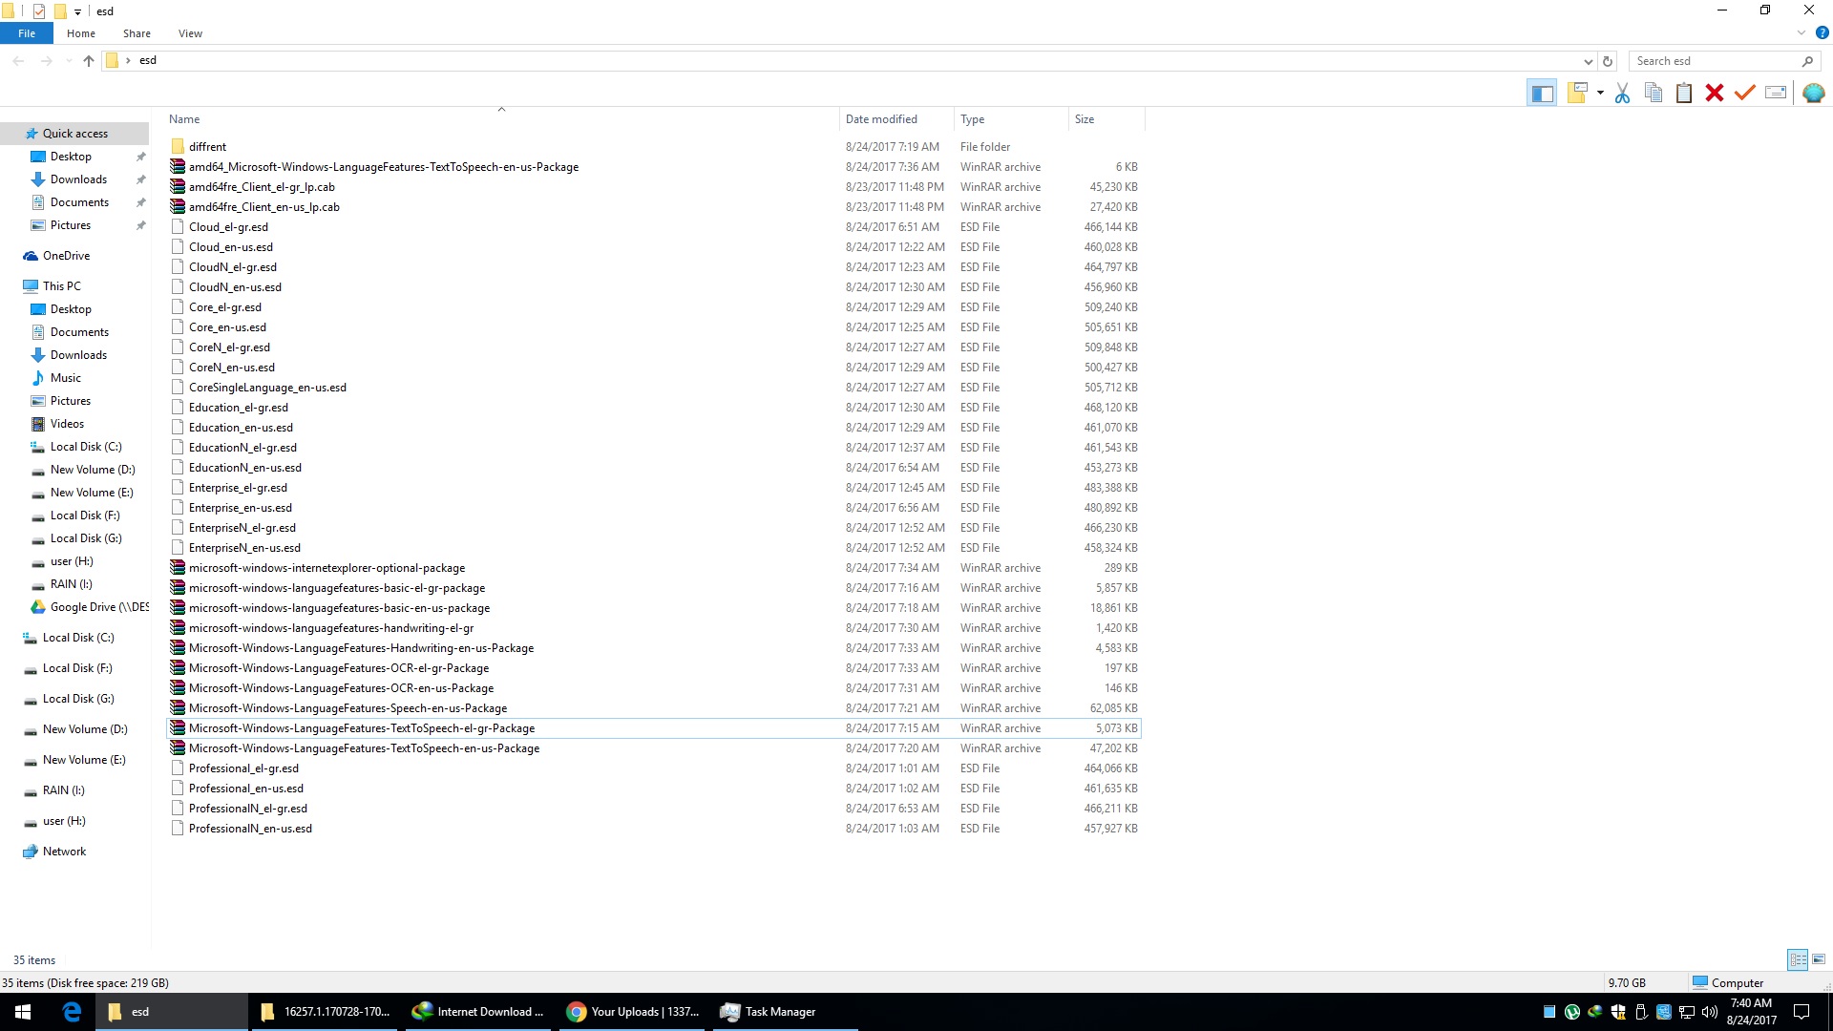This screenshot has height=1031, width=1833.
Task: Switch to Internet Download Manager taskbar window
Action: (478, 1012)
